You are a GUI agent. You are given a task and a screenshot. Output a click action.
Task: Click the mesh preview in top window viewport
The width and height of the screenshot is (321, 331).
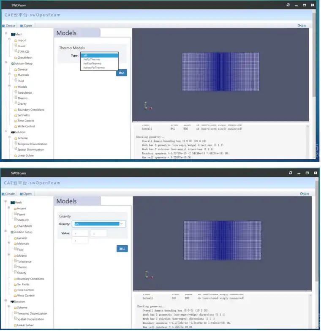click(x=220, y=72)
